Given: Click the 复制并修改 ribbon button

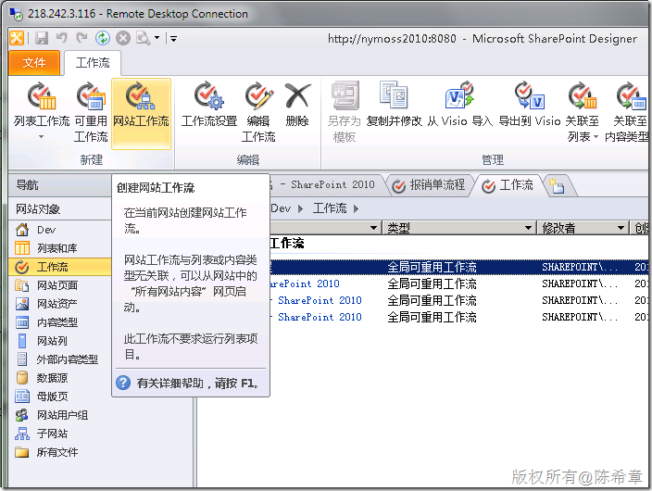Looking at the screenshot, I should [x=394, y=105].
